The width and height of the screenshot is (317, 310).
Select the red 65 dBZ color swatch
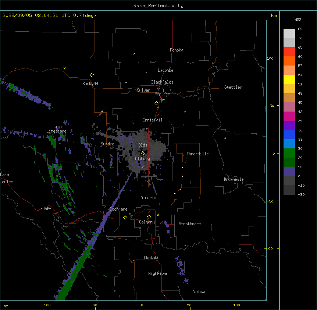(x=289, y=52)
